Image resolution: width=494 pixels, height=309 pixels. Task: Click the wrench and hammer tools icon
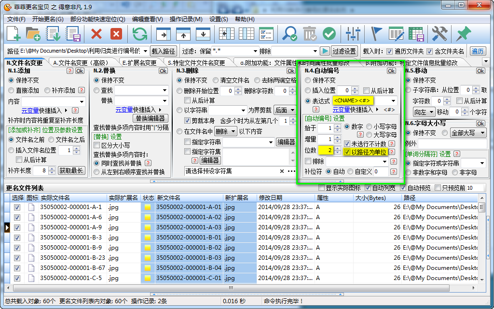point(439,34)
